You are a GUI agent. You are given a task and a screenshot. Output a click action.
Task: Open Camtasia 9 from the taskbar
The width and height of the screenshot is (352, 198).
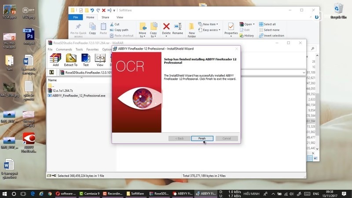(89, 193)
